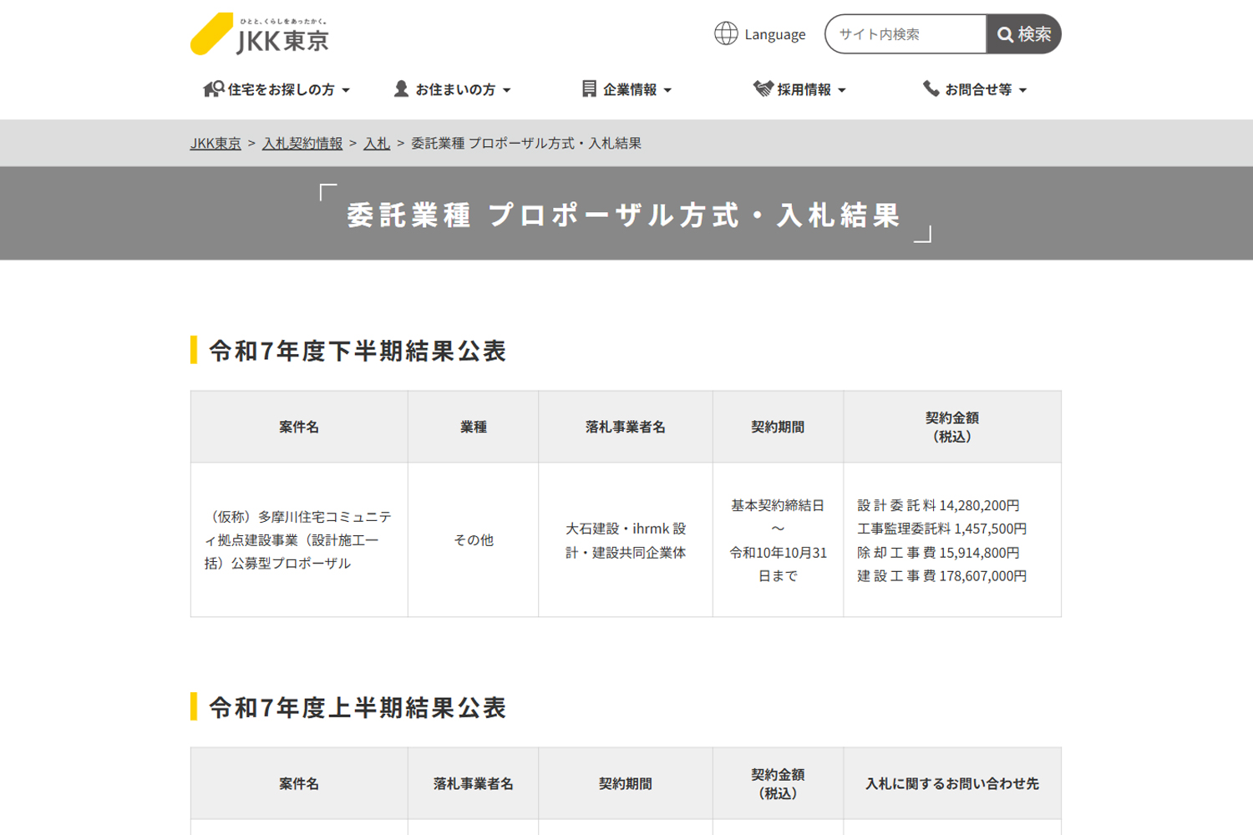Click the magnifying glass search icon
Viewport: 1253px width, 835px height.
[x=1006, y=34]
